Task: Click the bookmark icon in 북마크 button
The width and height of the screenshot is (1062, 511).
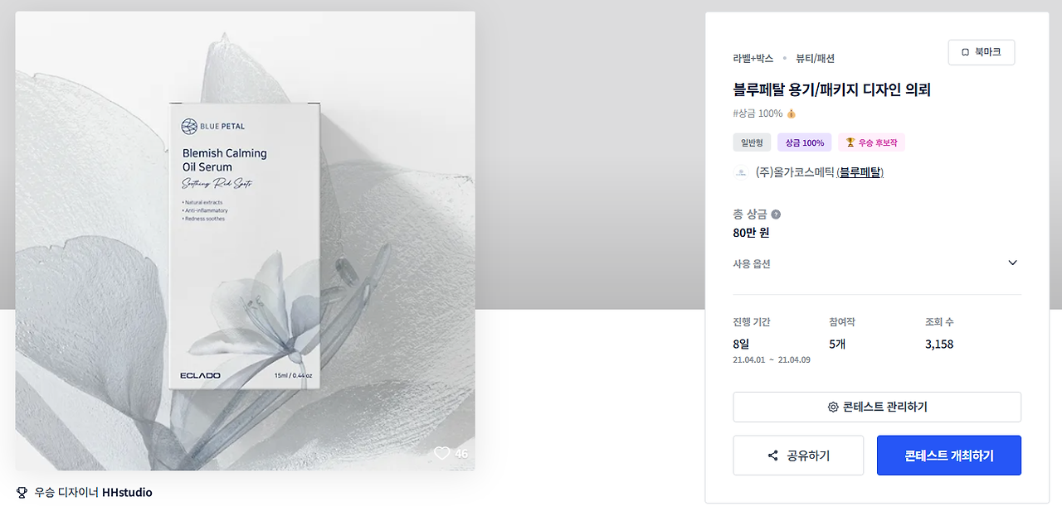Action: 965,52
